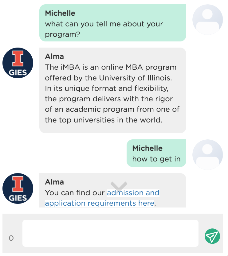Image resolution: width=228 pixels, height=256 pixels.
Task: Click the Alma name above the iMBA reply
Action: click(x=54, y=56)
